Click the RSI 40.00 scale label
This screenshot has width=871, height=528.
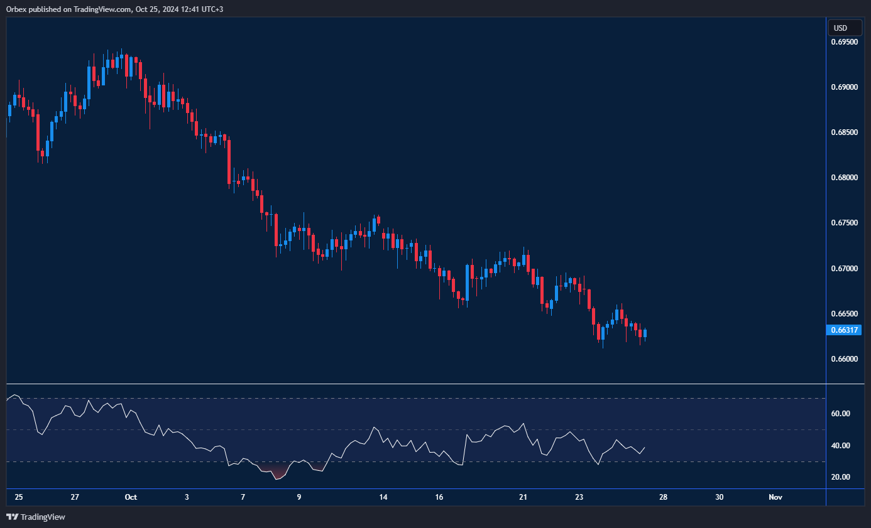[x=841, y=446]
